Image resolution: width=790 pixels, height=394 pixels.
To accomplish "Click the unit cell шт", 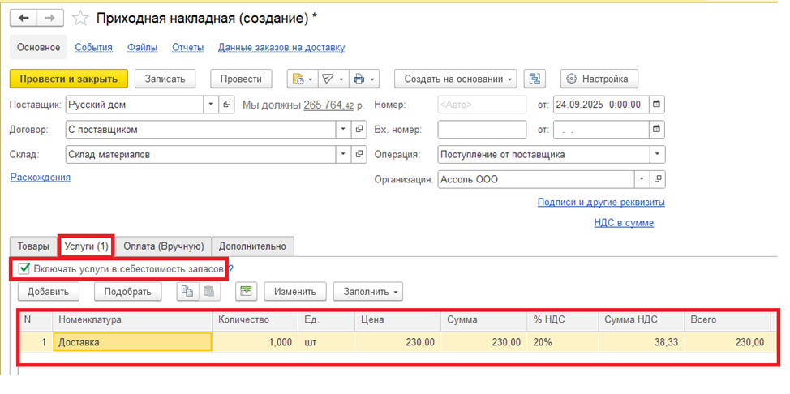I will click(x=327, y=342).
